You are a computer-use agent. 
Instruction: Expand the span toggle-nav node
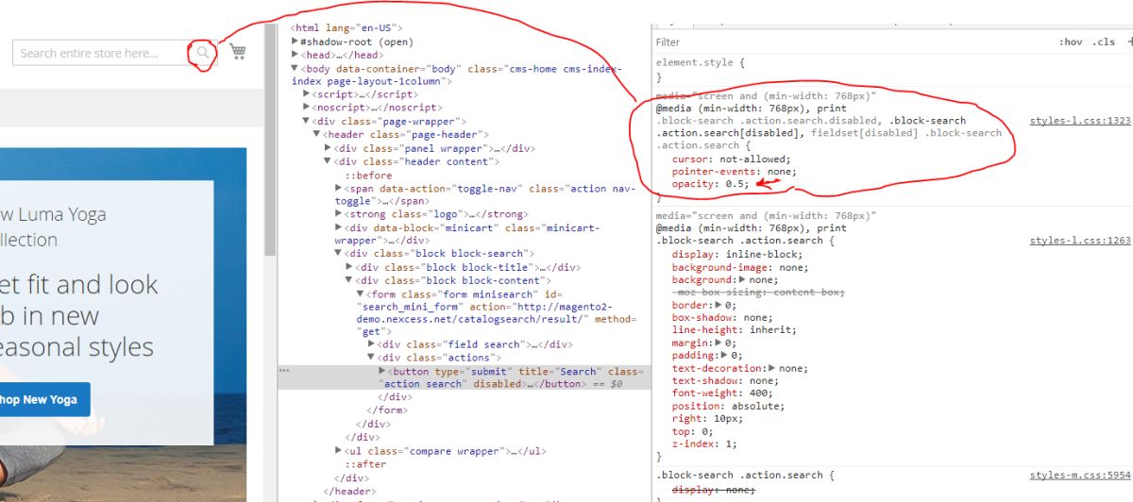click(x=338, y=188)
